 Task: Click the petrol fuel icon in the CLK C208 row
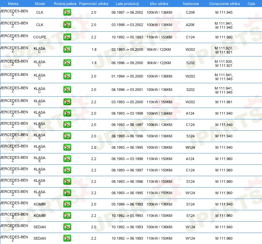[67, 13]
